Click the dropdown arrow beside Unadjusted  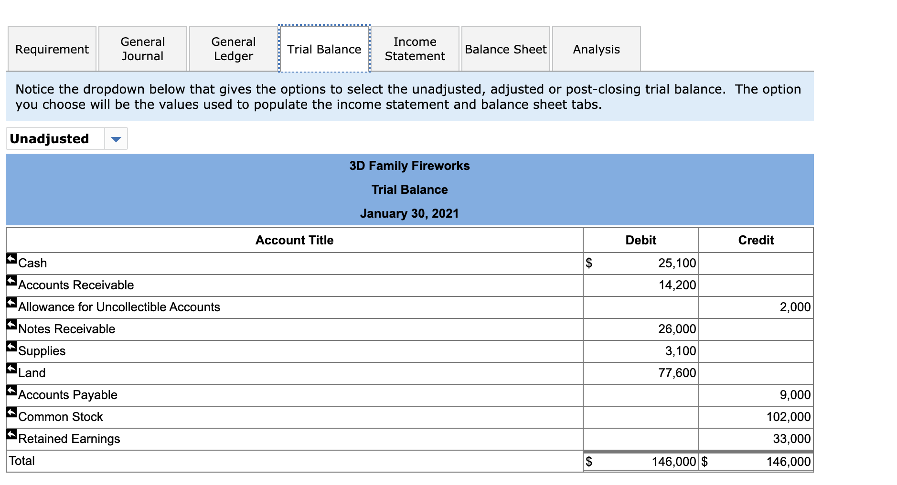[x=116, y=138]
